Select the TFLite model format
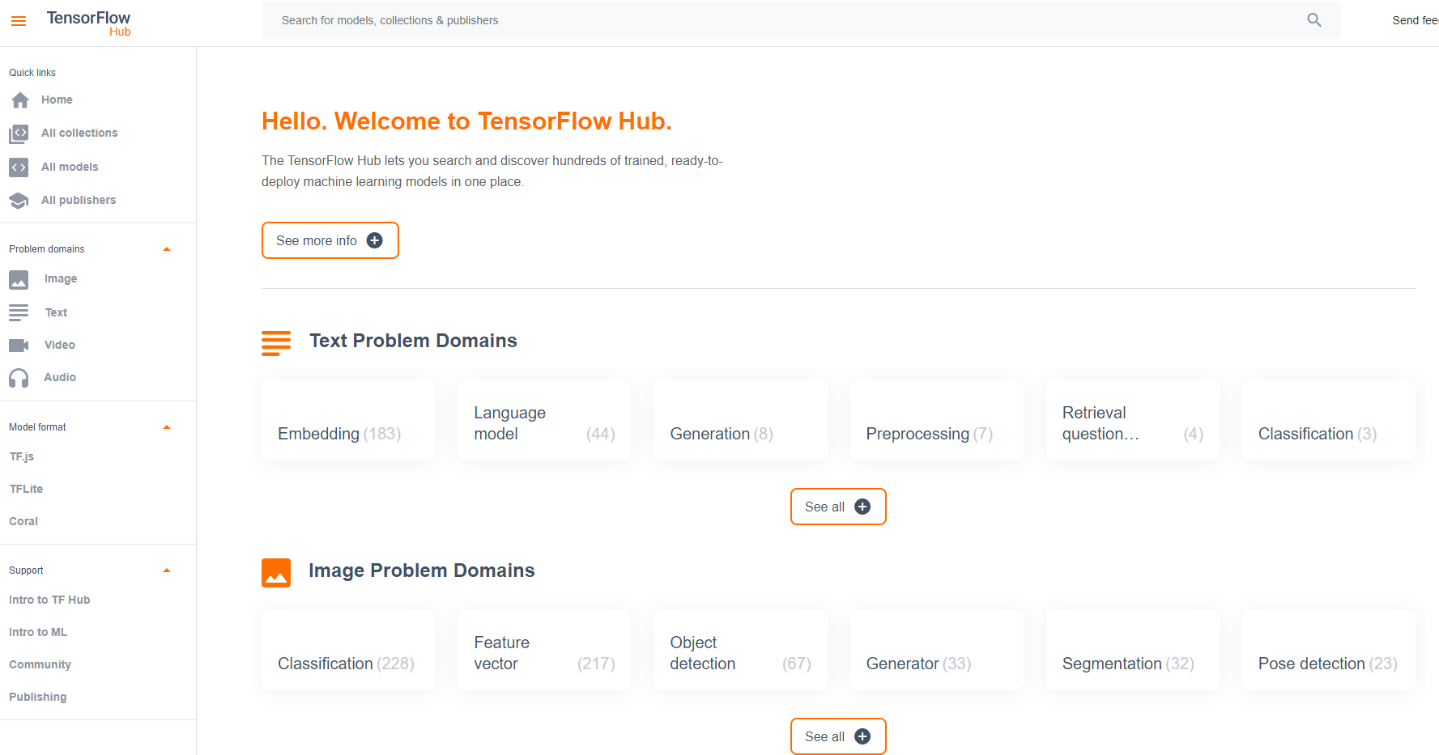Screen dimensions: 1439x755 pos(26,489)
